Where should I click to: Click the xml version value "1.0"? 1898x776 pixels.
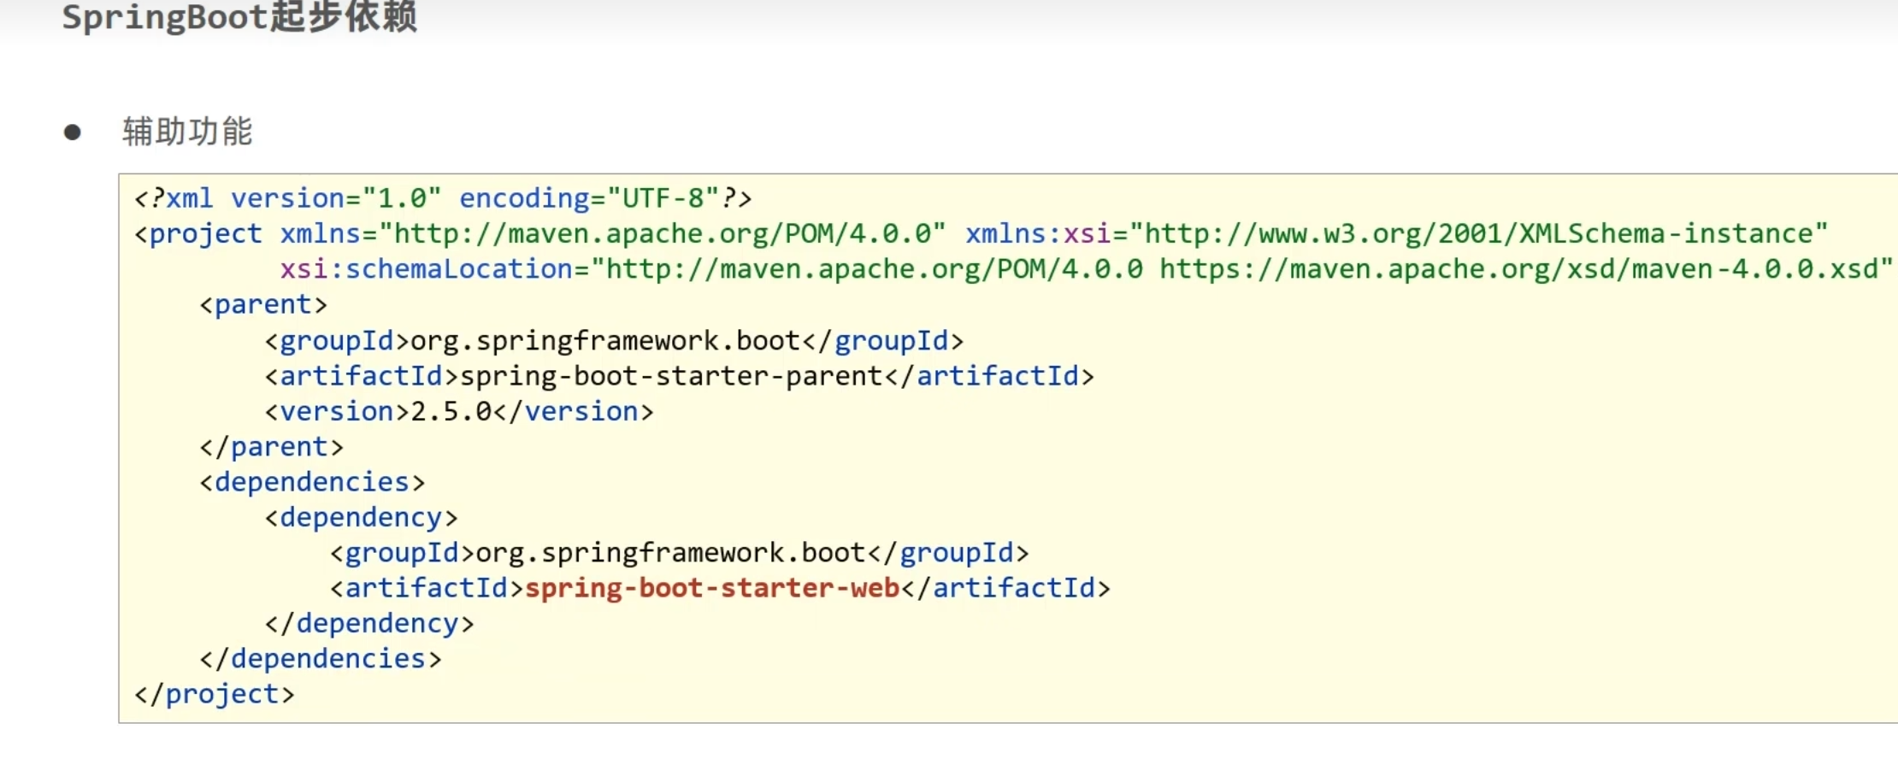[402, 198]
